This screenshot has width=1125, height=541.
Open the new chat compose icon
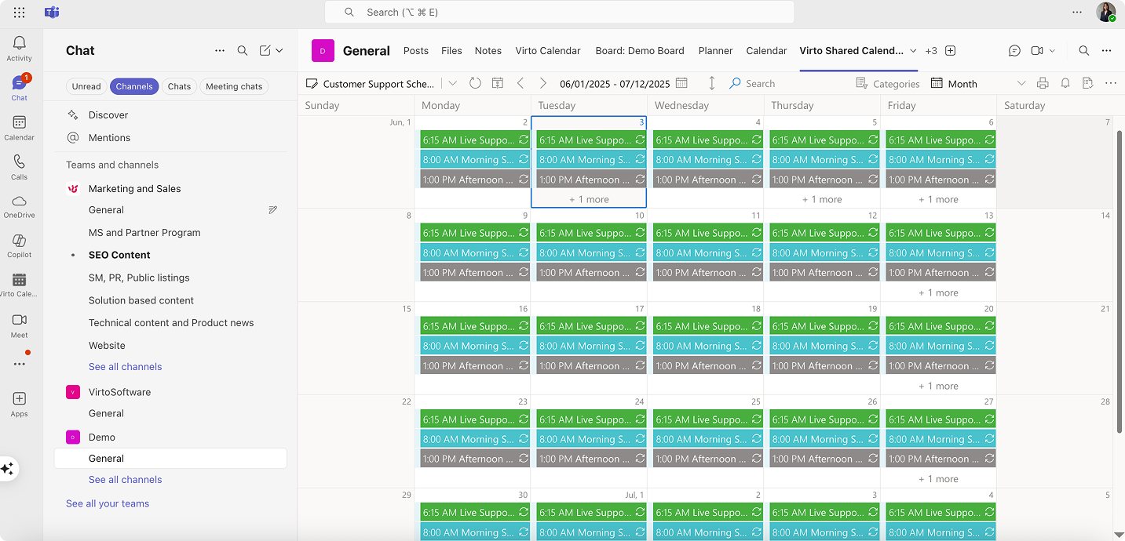[266, 50]
